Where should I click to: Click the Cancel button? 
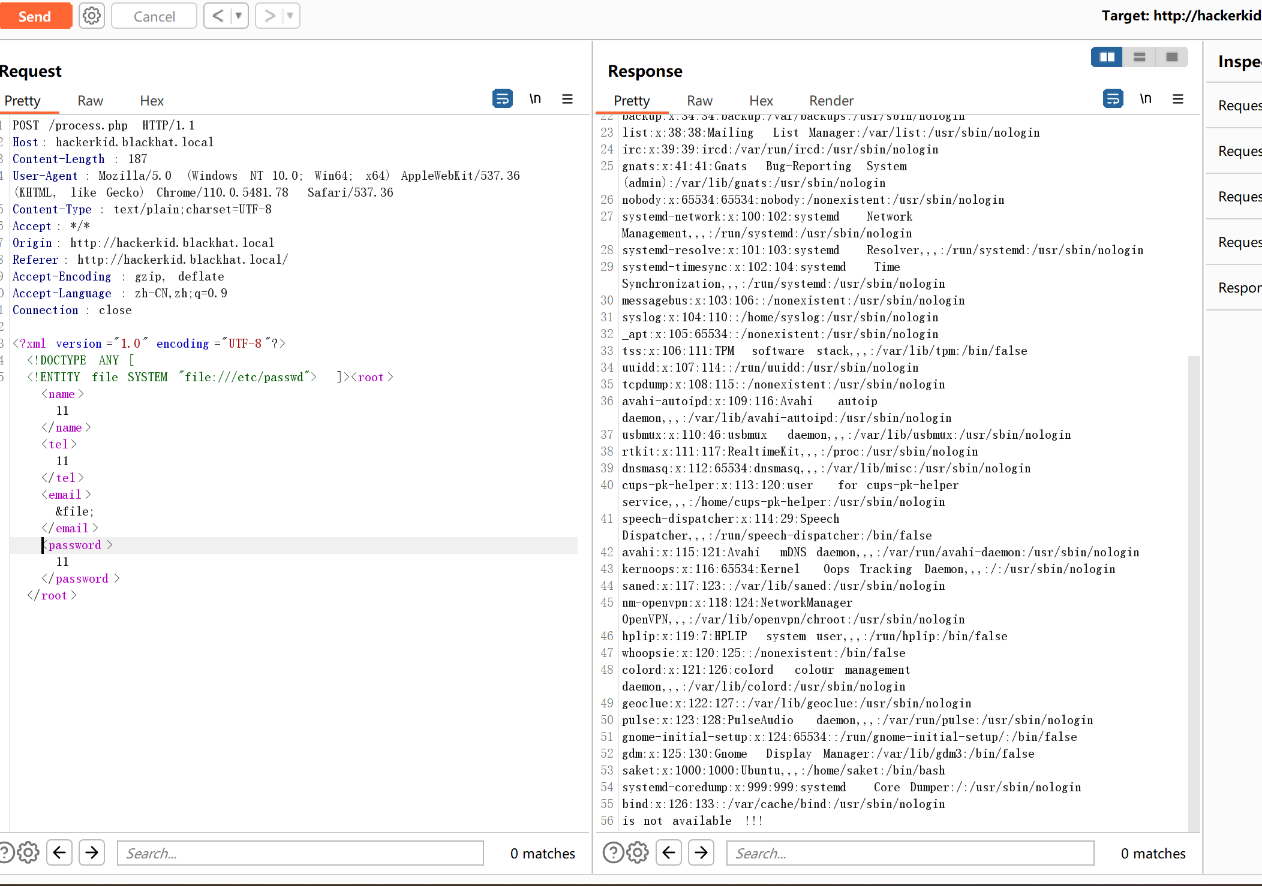(154, 16)
